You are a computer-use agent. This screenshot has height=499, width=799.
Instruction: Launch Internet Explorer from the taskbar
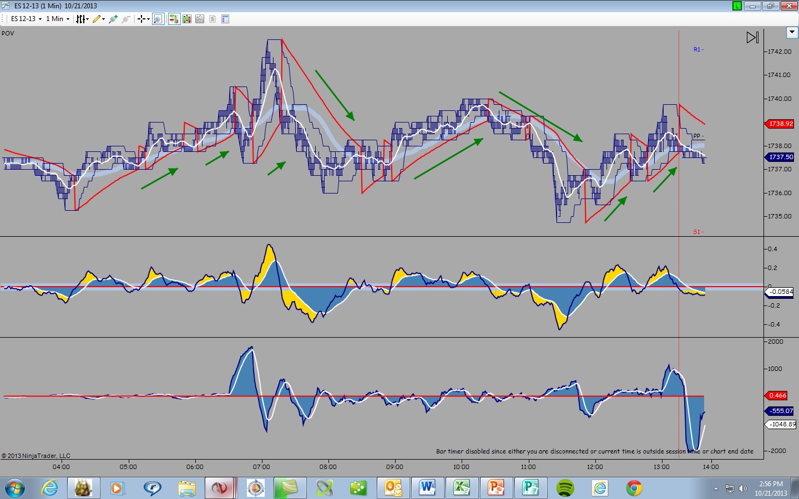coord(50,488)
